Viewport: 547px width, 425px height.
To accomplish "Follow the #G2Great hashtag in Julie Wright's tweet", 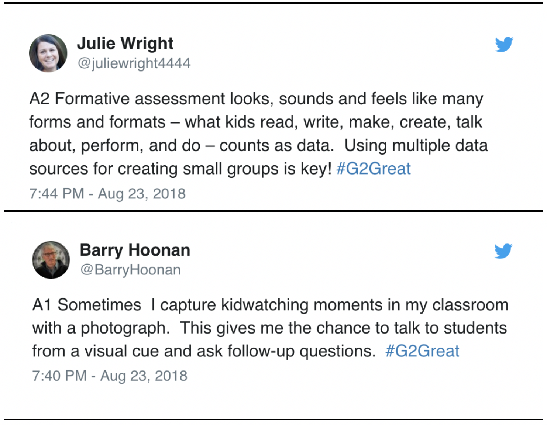I will 374,169.
